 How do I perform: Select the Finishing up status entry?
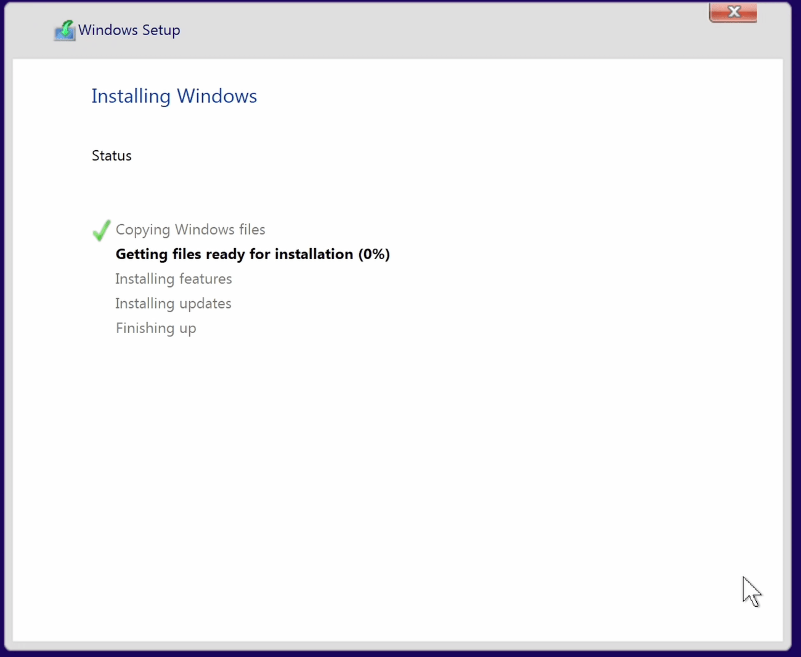pos(155,328)
